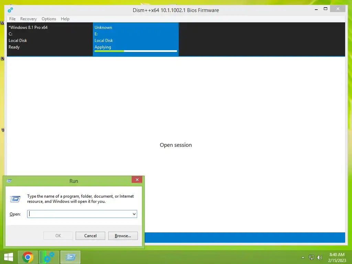Select the Unknown E: Local Disk tile
The image size is (352, 264).
[136, 39]
